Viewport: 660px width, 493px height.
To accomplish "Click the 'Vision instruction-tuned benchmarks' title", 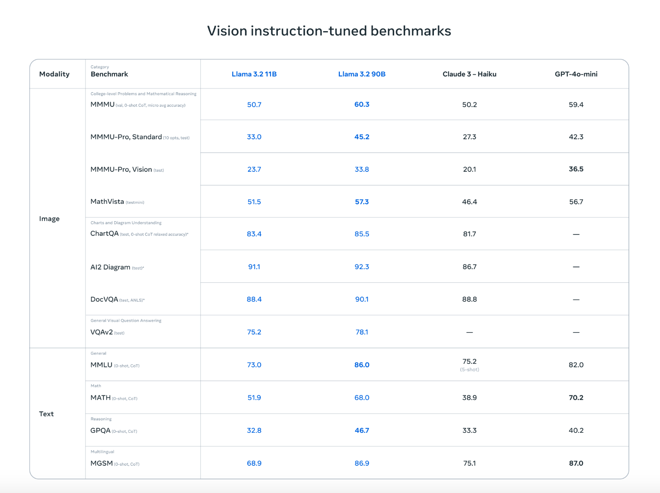I will coord(329,31).
